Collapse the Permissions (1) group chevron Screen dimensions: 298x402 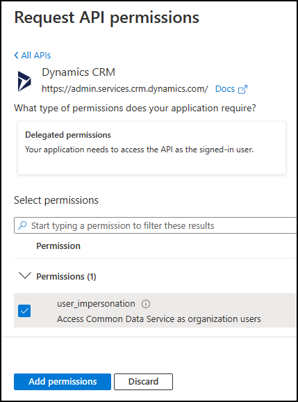(x=25, y=275)
